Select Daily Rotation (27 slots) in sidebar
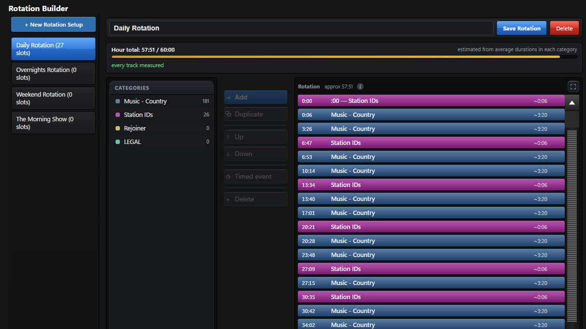 (x=54, y=49)
